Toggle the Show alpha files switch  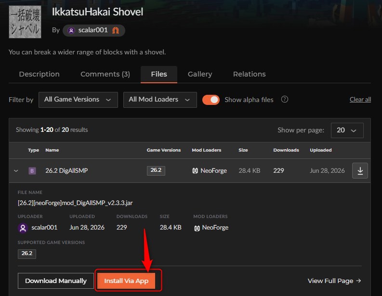pos(211,100)
